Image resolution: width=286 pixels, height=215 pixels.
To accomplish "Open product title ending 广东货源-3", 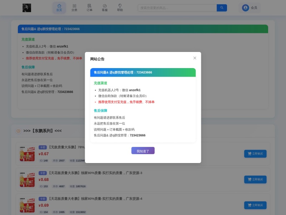I will tap(95, 173).
